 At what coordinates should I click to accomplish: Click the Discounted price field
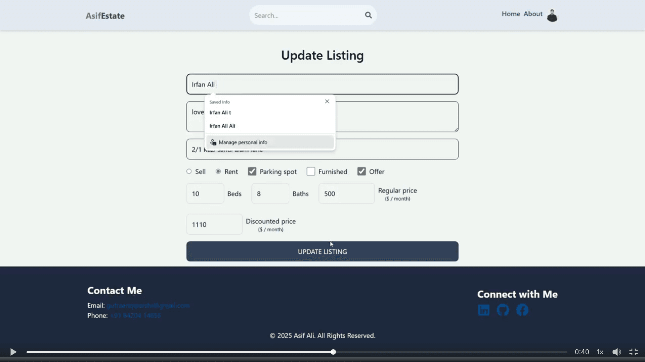pos(214,224)
